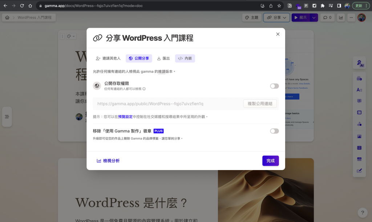Select the 公開分享 tab
372x222 pixels.
pos(139,58)
